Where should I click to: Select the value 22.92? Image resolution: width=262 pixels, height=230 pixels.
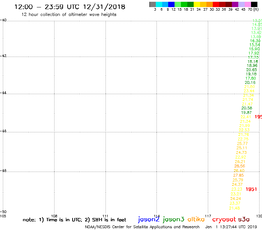(x=241, y=157)
